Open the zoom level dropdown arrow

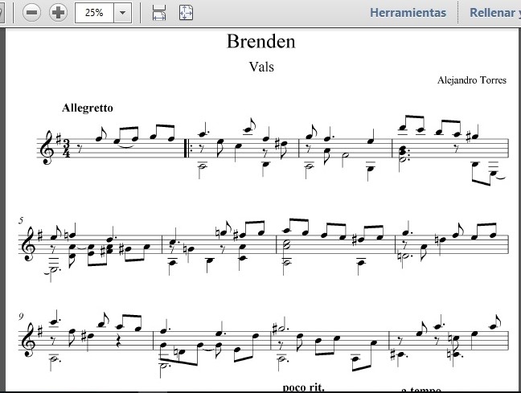[122, 13]
